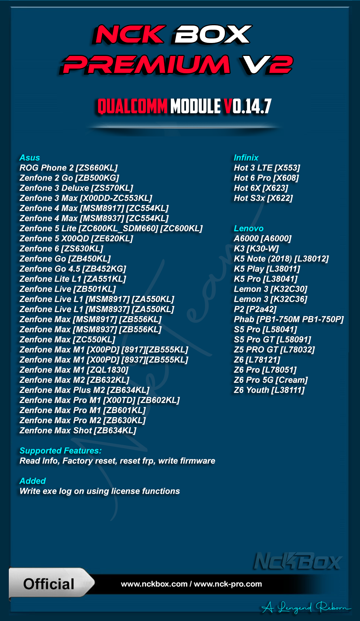Image resolution: width=360 pixels, height=621 pixels.
Task: Click the Added heading
Action: 33,481
